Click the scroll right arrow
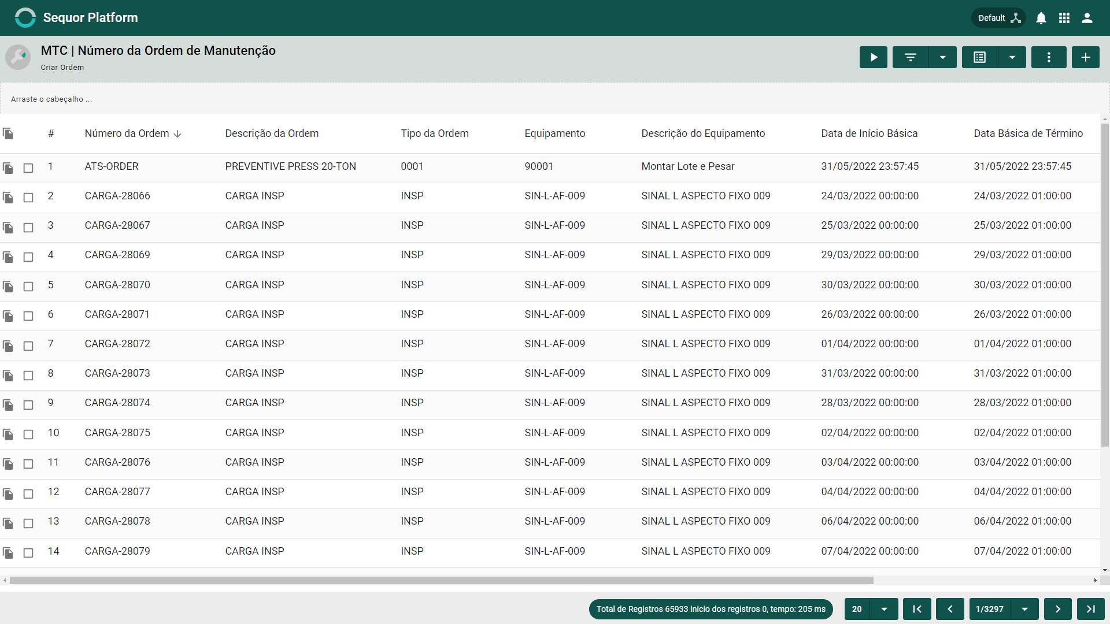Image resolution: width=1110 pixels, height=624 pixels. click(1096, 580)
